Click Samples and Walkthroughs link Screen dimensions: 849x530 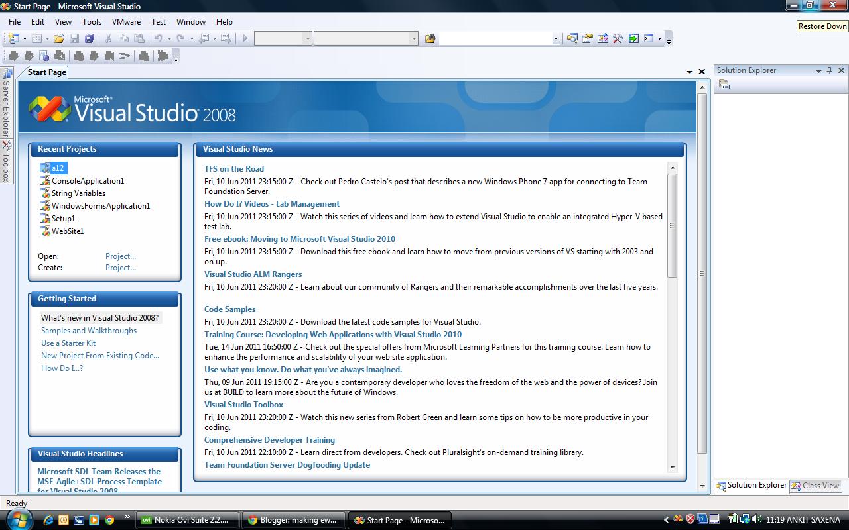click(x=89, y=331)
